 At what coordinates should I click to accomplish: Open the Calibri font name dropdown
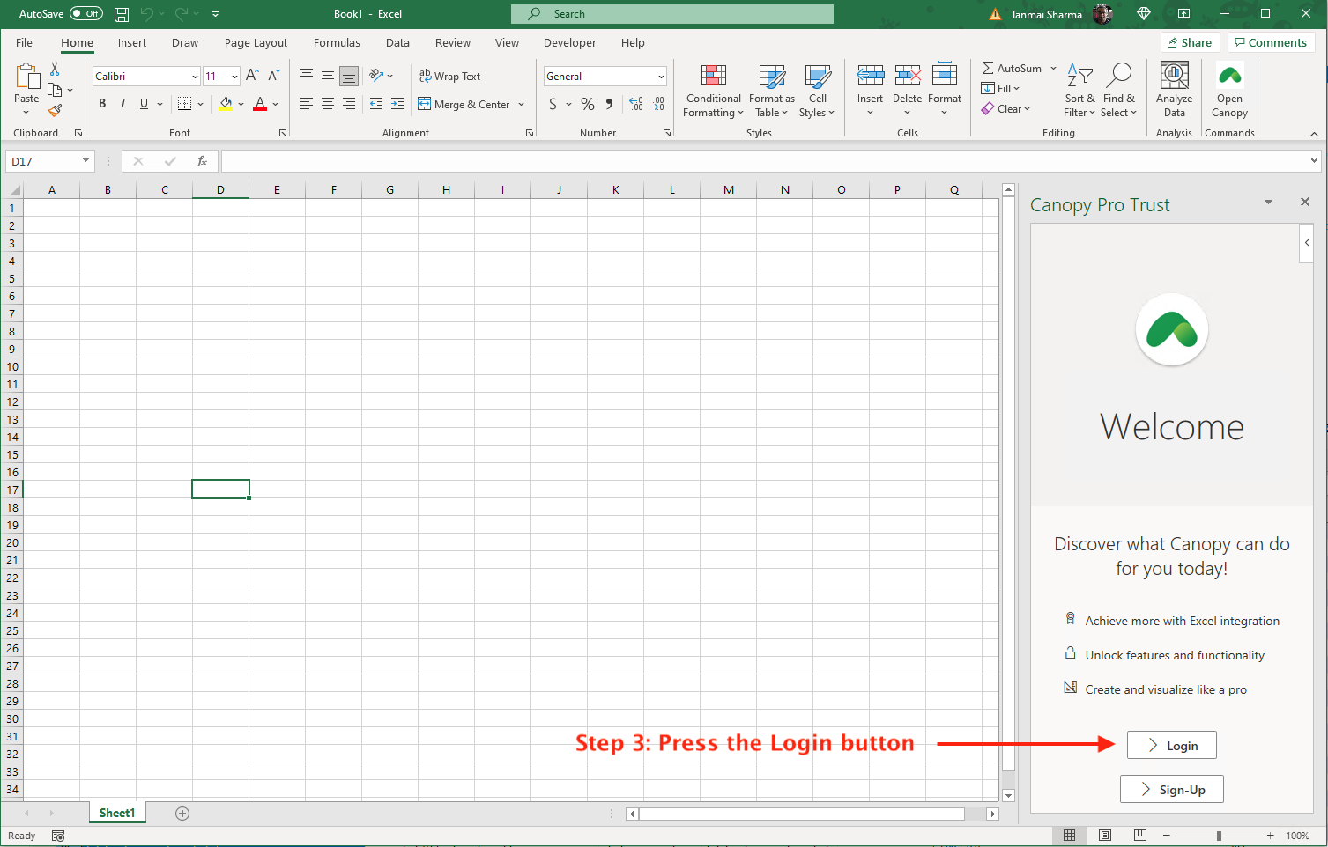(195, 77)
